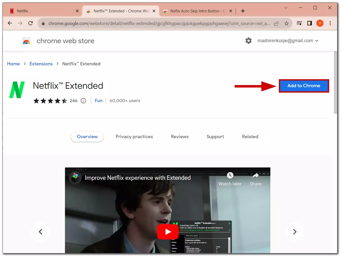Click the padlock site info icon

point(43,23)
